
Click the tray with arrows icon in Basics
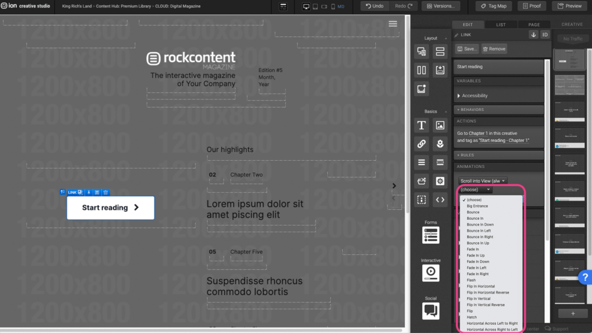[421, 181]
